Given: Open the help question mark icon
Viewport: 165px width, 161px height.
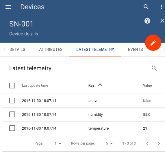Looking at the screenshot, I should [147, 21].
